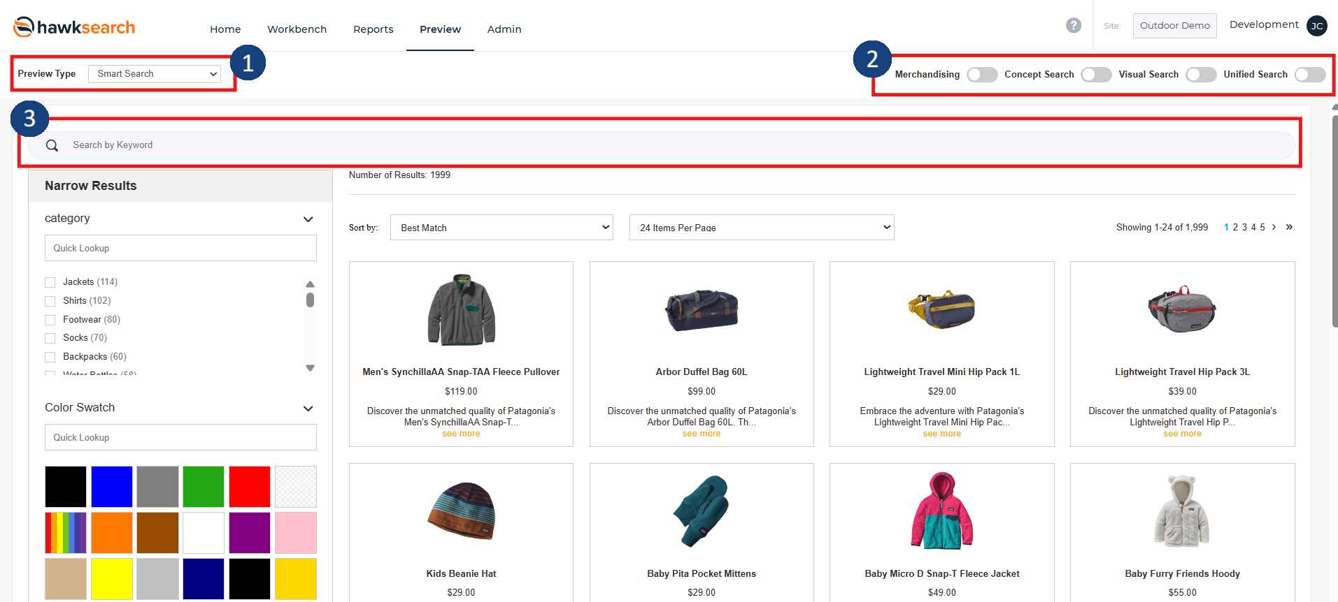Open the Admin menu
Screen dimensions: 1338x602
504,29
